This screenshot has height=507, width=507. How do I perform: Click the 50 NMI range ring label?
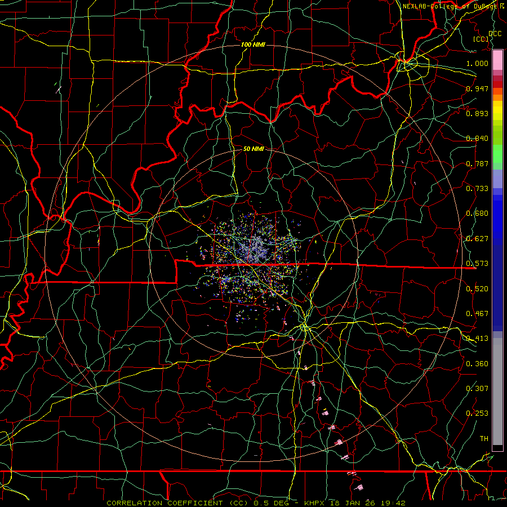[x=253, y=149]
